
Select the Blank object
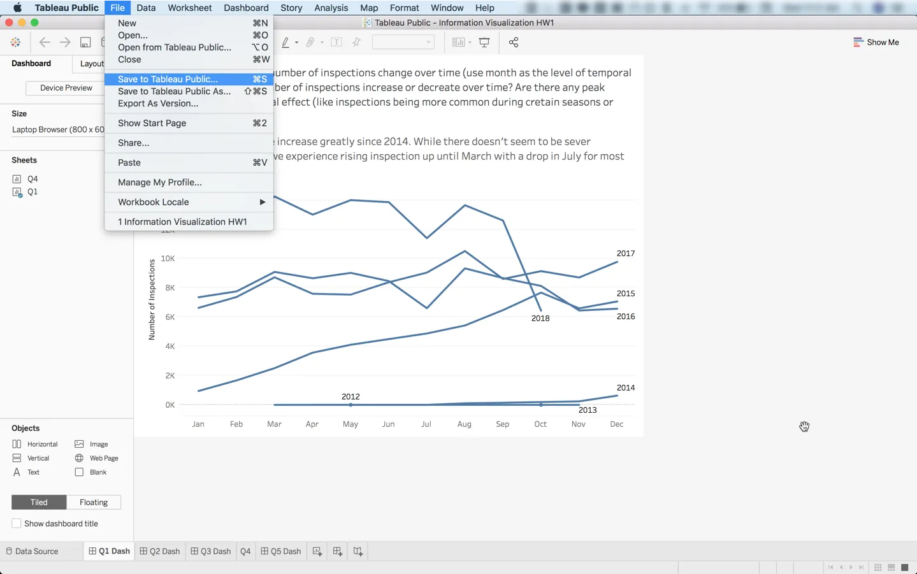pos(90,472)
